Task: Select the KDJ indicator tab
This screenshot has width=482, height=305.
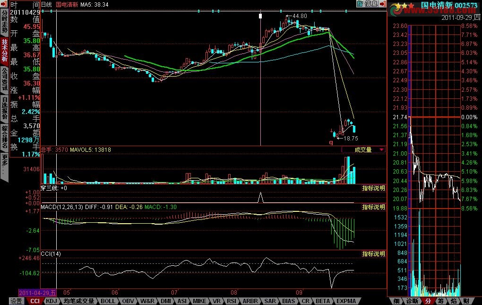Action: click(x=52, y=301)
